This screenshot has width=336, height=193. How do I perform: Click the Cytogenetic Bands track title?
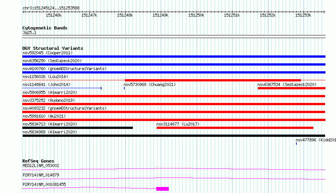45,28
